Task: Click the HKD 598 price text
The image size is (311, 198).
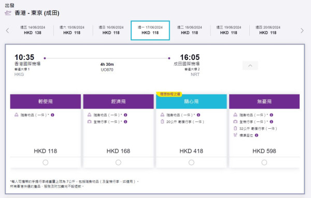Action: point(264,151)
